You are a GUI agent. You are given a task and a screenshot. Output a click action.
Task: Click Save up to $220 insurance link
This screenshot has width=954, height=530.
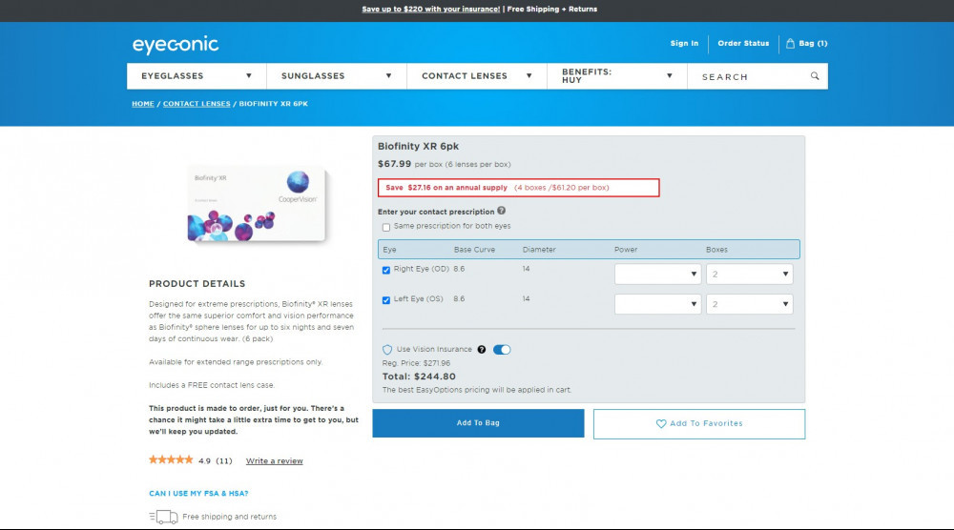pyautogui.click(x=431, y=10)
